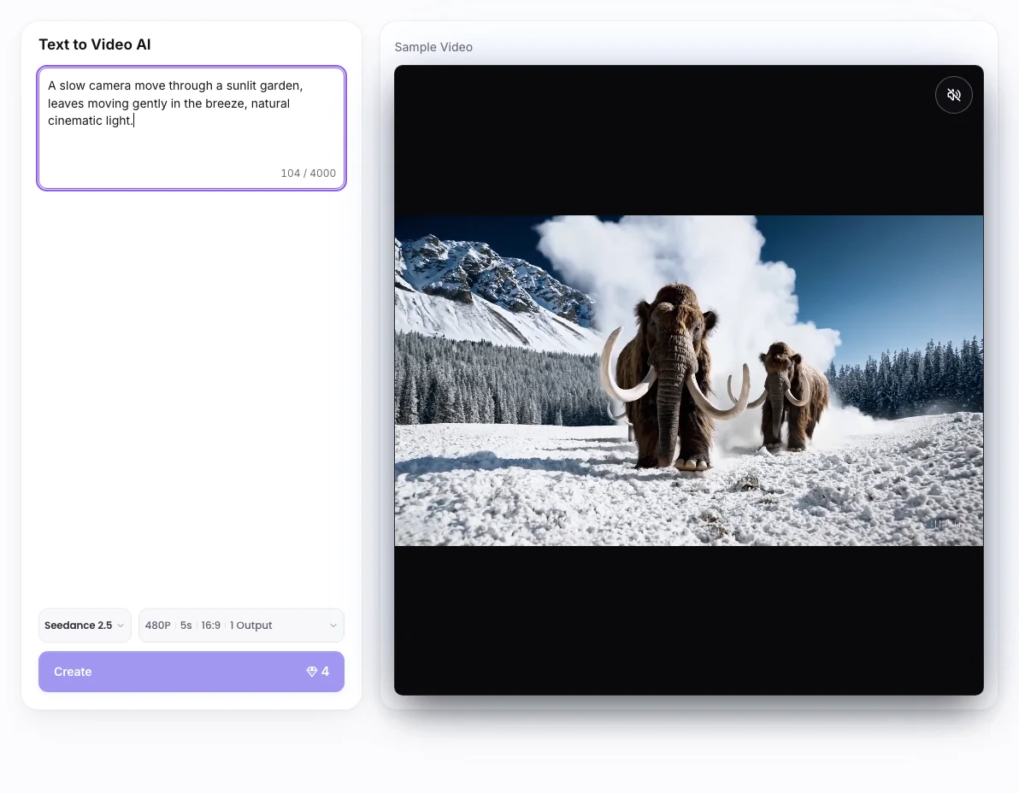Focus the video prompt text box
Screen dimensions: 1019x793
pos(191,128)
